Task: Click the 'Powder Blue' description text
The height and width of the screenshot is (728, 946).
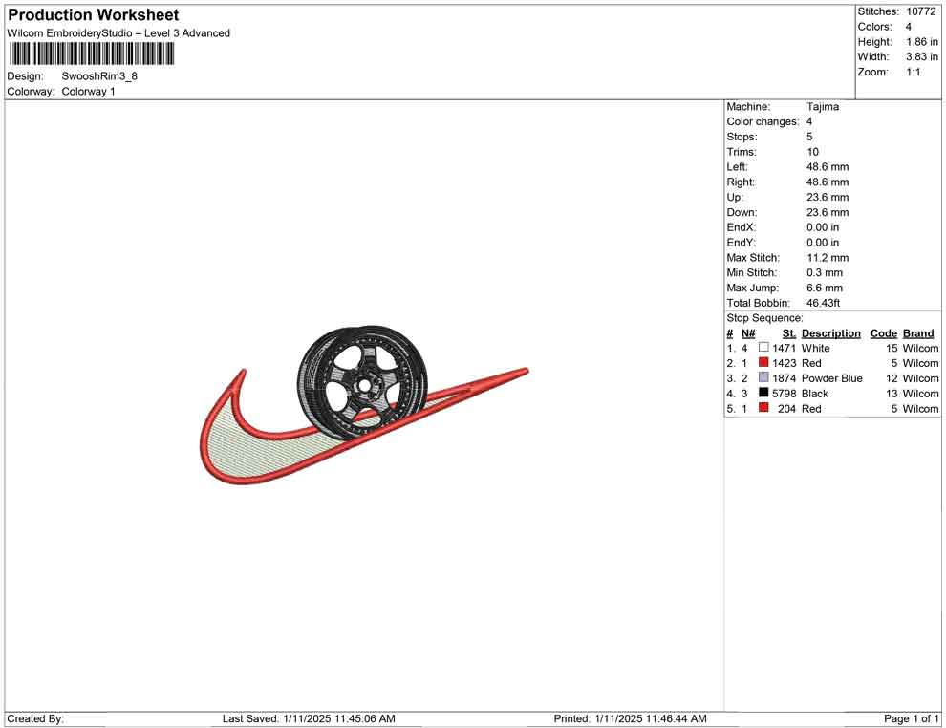Action: coord(832,378)
